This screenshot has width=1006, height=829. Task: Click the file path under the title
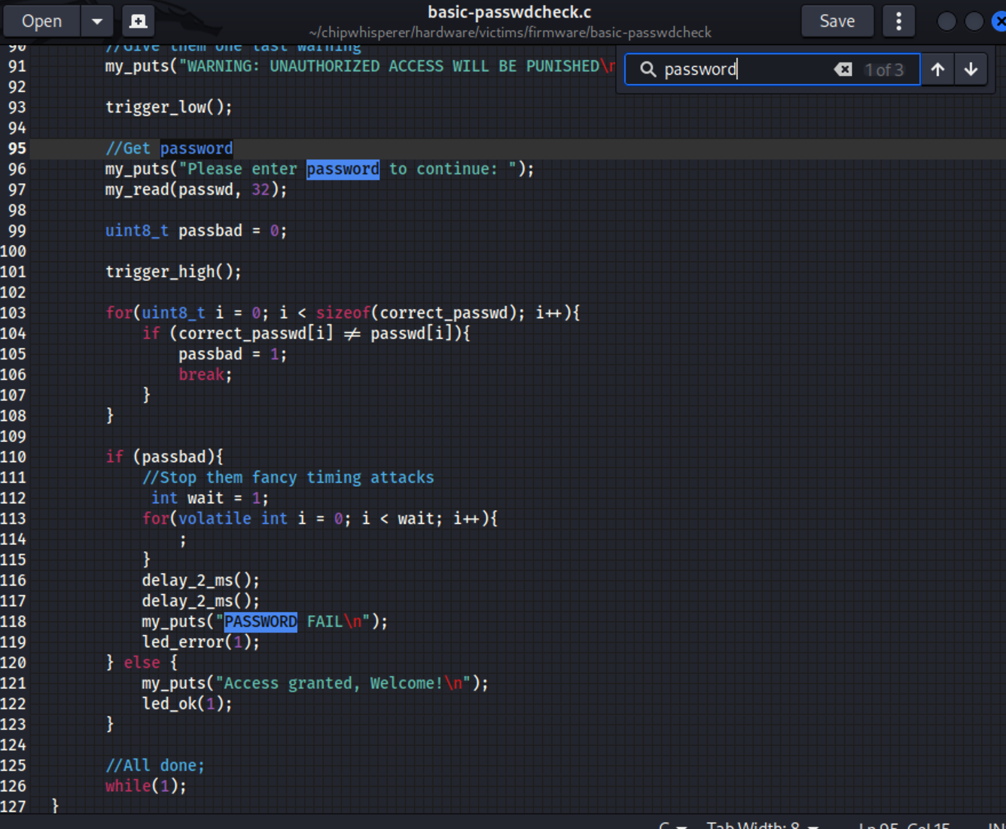[x=510, y=32]
